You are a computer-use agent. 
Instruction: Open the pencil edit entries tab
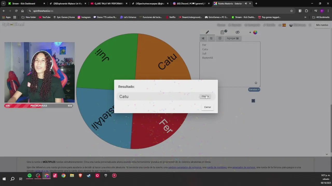[x=207, y=32]
